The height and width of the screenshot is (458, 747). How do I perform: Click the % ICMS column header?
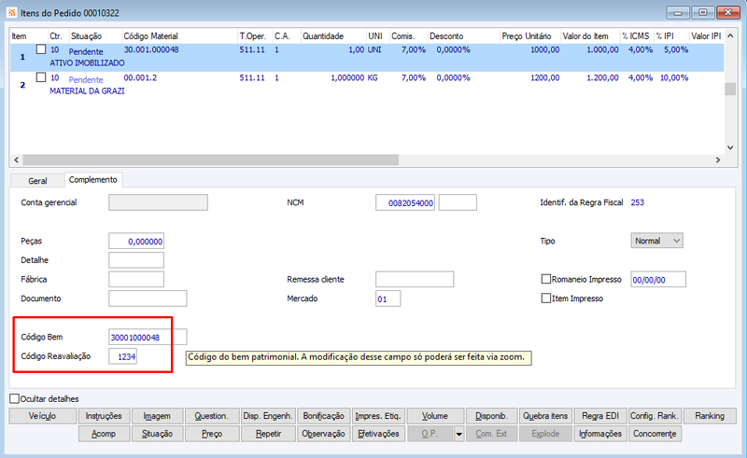[x=636, y=36]
